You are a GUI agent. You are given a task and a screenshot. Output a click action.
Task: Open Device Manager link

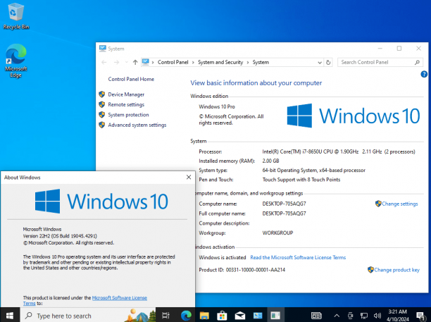[126, 94]
